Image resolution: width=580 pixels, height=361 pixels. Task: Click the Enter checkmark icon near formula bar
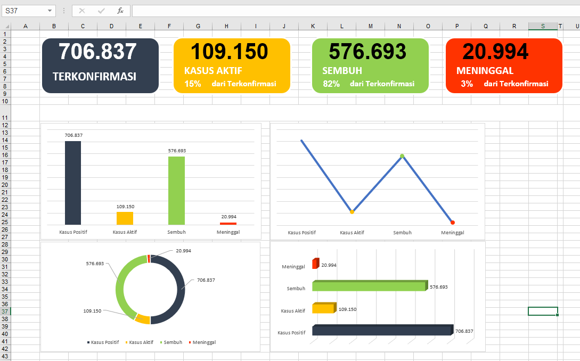click(100, 10)
